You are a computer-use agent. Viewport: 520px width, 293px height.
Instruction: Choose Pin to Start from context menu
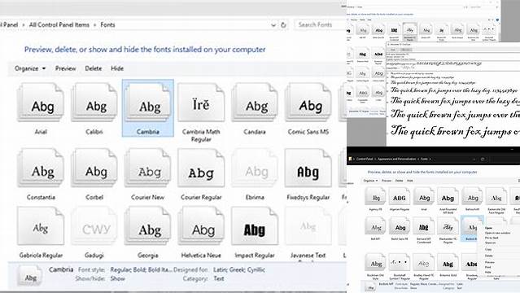492,238
